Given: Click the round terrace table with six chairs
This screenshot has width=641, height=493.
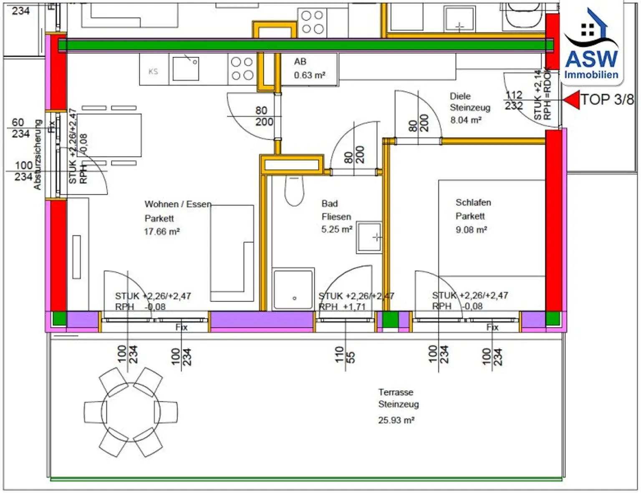Looking at the screenshot, I should [131, 412].
